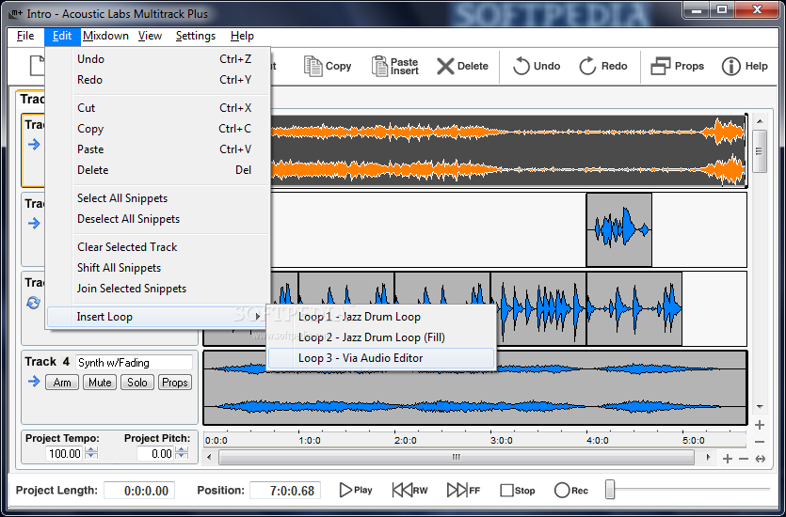Open the File menu
Image resolution: width=786 pixels, height=517 pixels.
click(25, 36)
